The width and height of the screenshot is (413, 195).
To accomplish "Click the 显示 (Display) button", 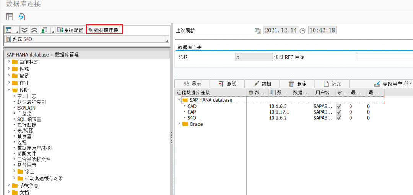I will click(192, 84).
